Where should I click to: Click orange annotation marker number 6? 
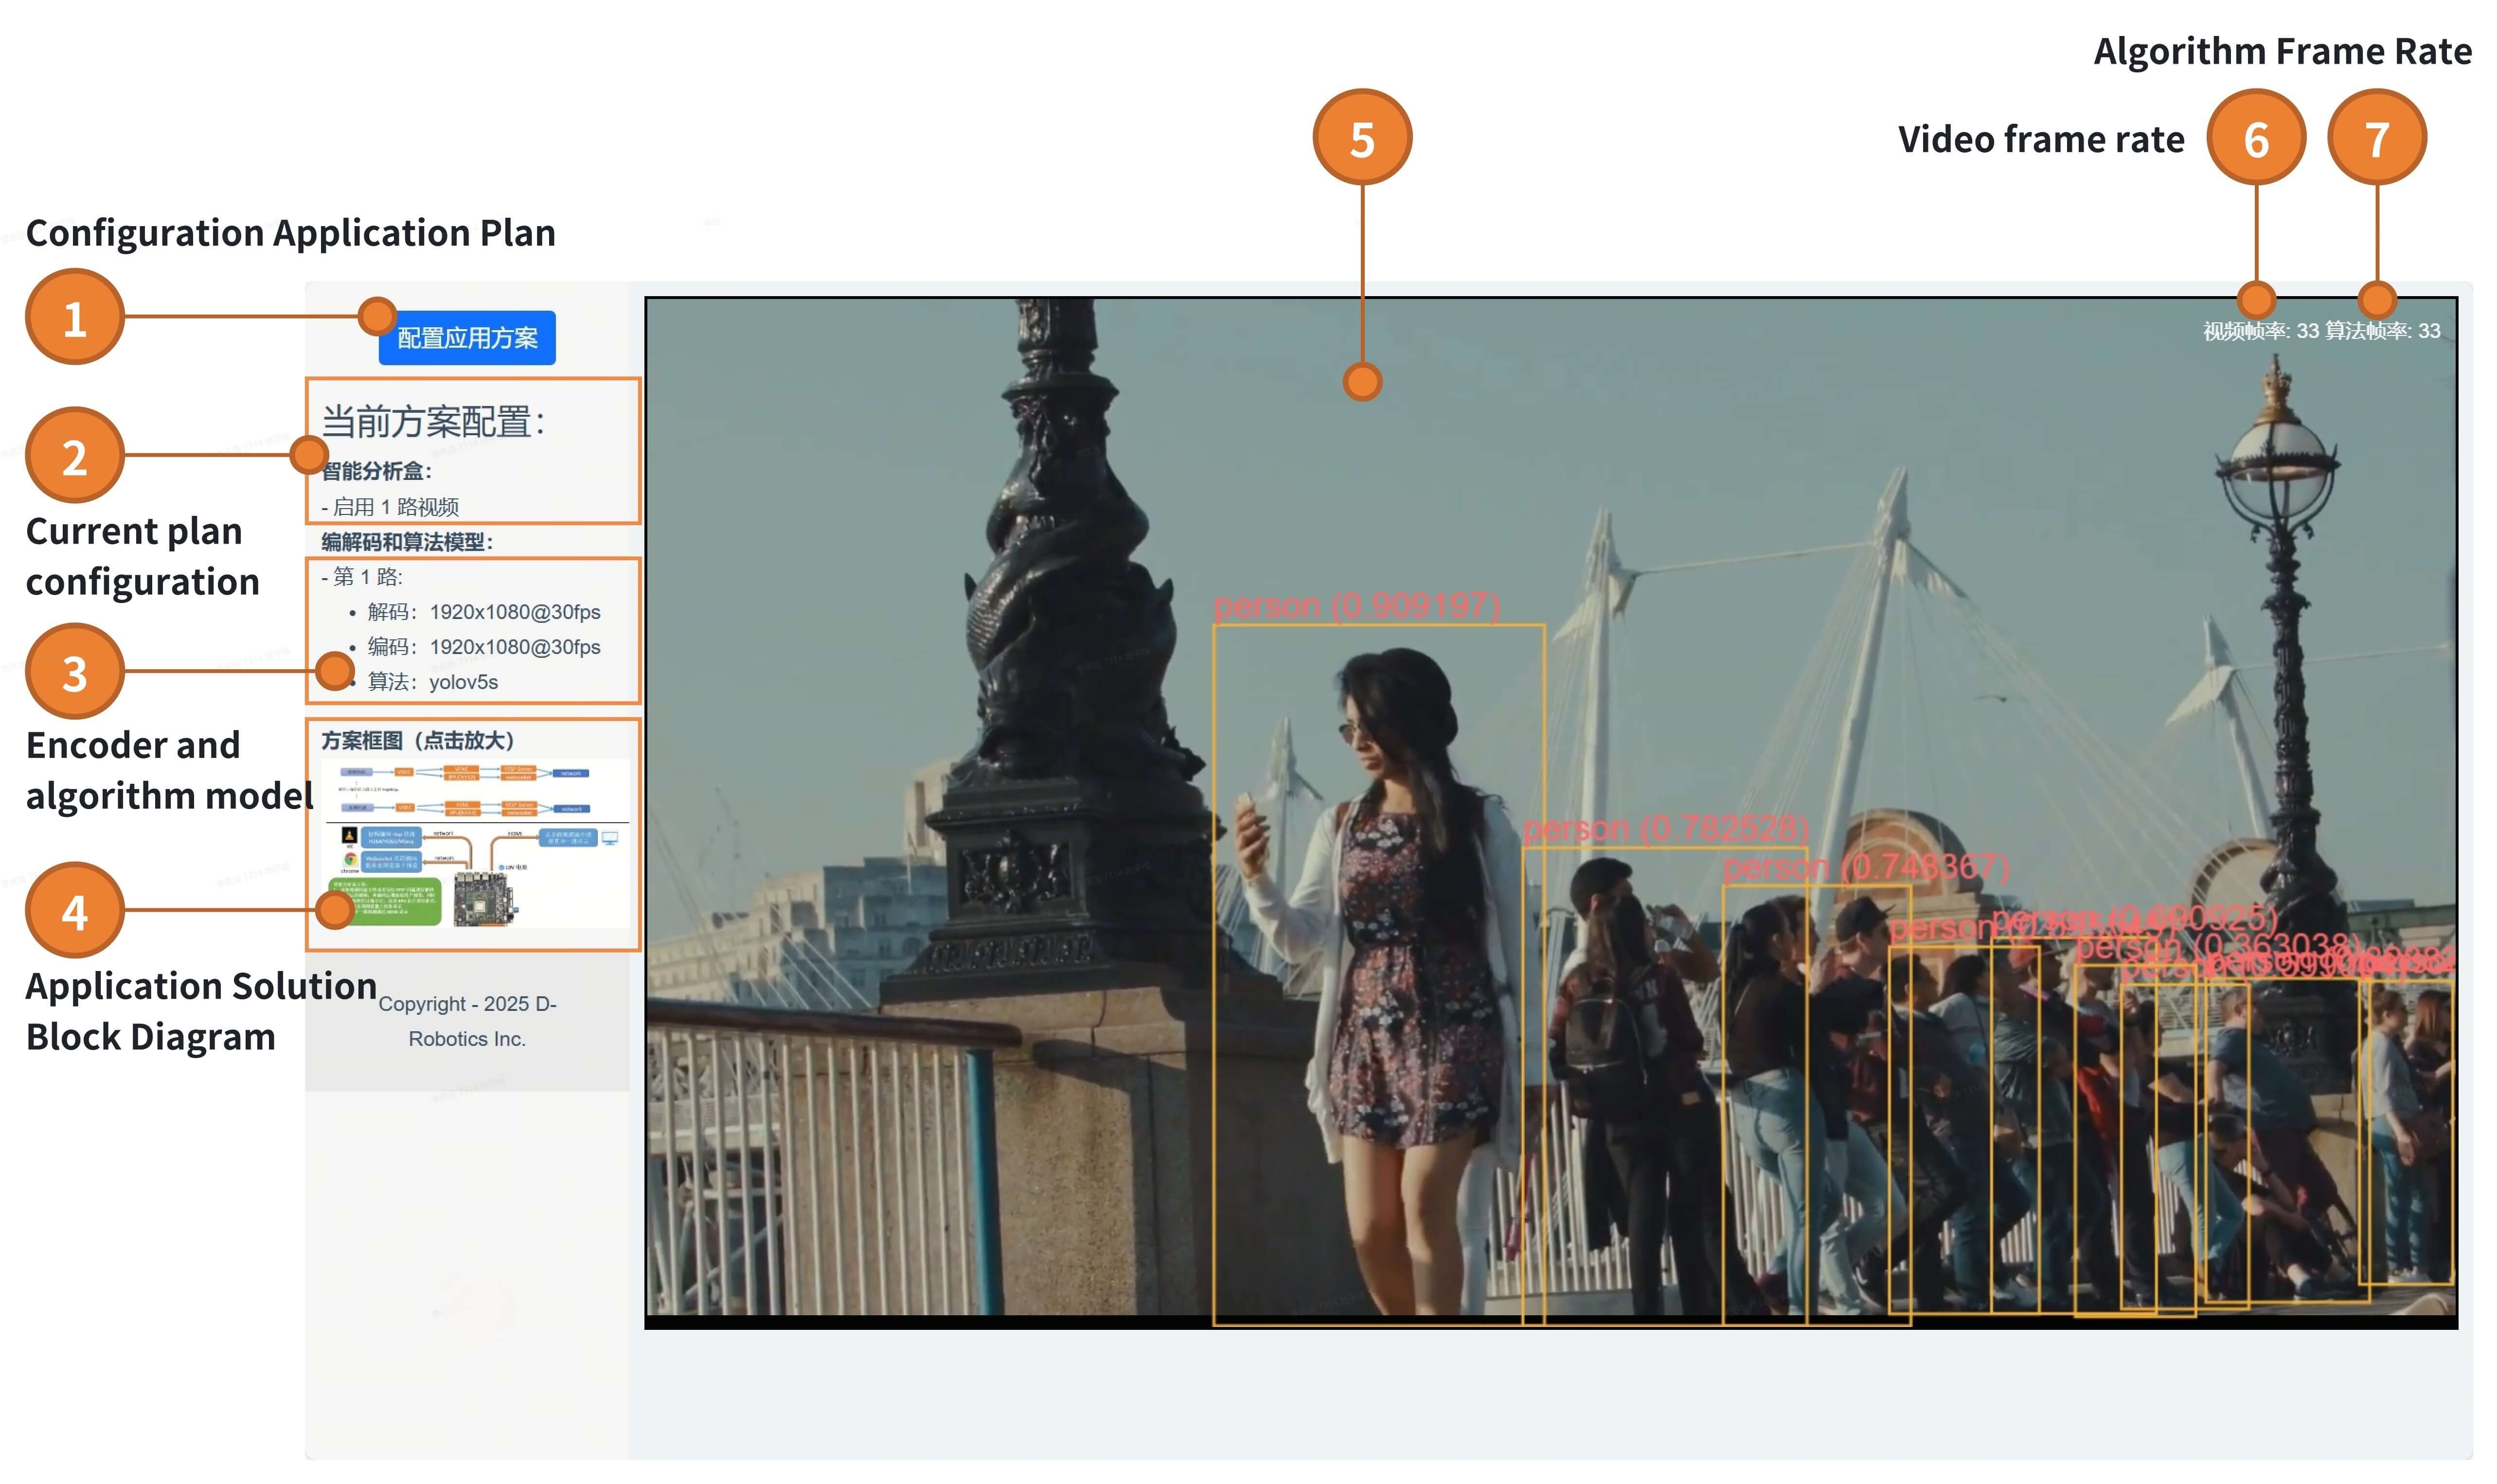tap(2256, 138)
